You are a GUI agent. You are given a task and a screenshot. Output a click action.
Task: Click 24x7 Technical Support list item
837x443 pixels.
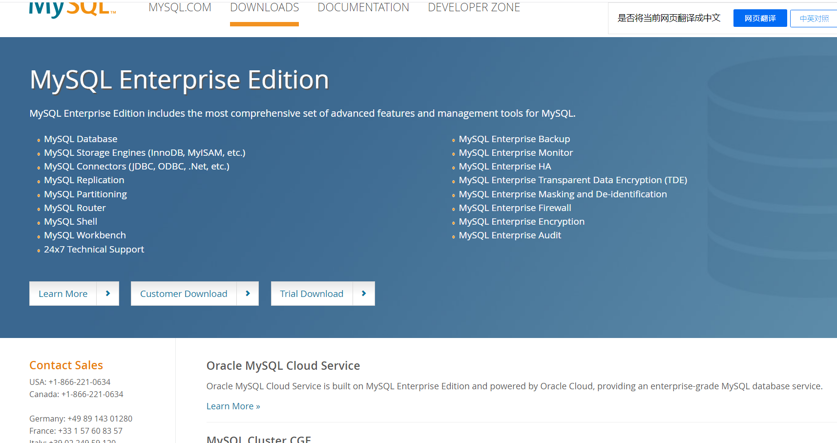pyautogui.click(x=94, y=249)
